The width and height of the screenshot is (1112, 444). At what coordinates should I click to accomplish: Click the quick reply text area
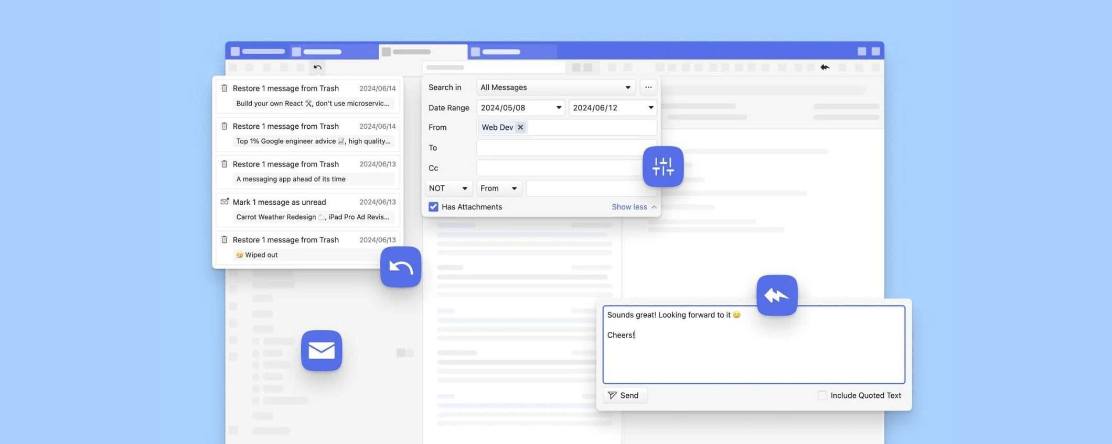(754, 345)
